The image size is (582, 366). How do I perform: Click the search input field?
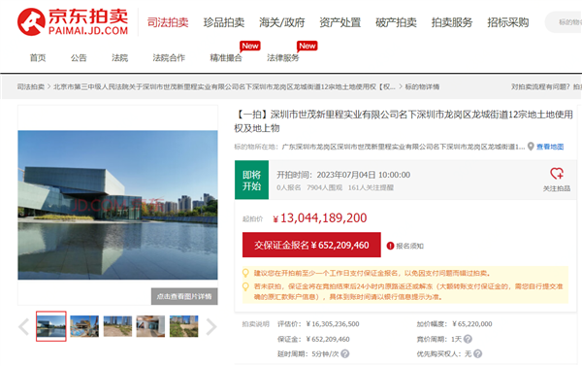[564, 22]
